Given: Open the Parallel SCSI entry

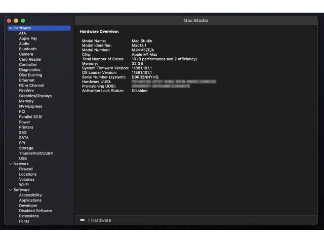Looking at the screenshot, I should (30, 117).
